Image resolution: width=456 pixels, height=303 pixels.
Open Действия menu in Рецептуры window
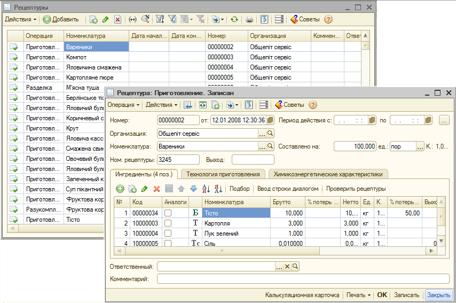point(21,19)
